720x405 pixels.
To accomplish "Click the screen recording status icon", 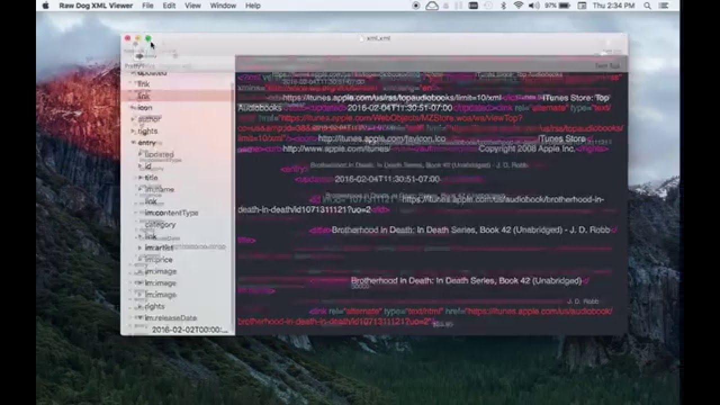I will click(416, 6).
